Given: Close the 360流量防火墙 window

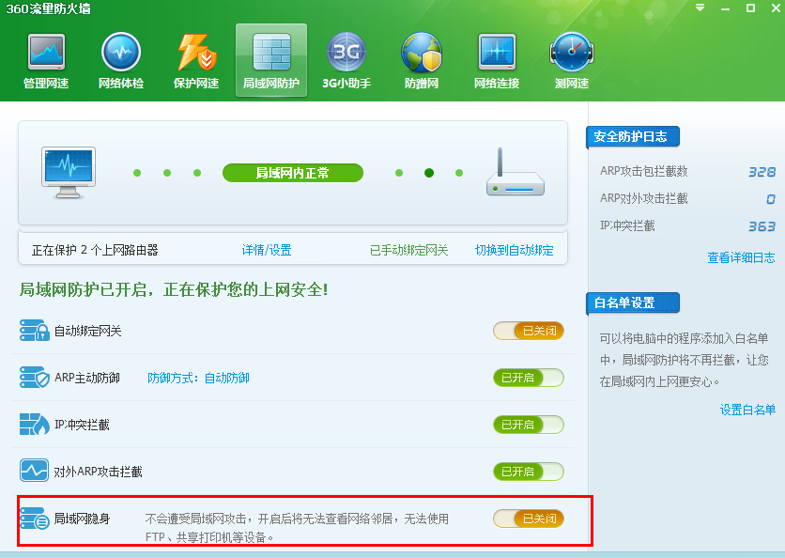Looking at the screenshot, I should [x=776, y=8].
